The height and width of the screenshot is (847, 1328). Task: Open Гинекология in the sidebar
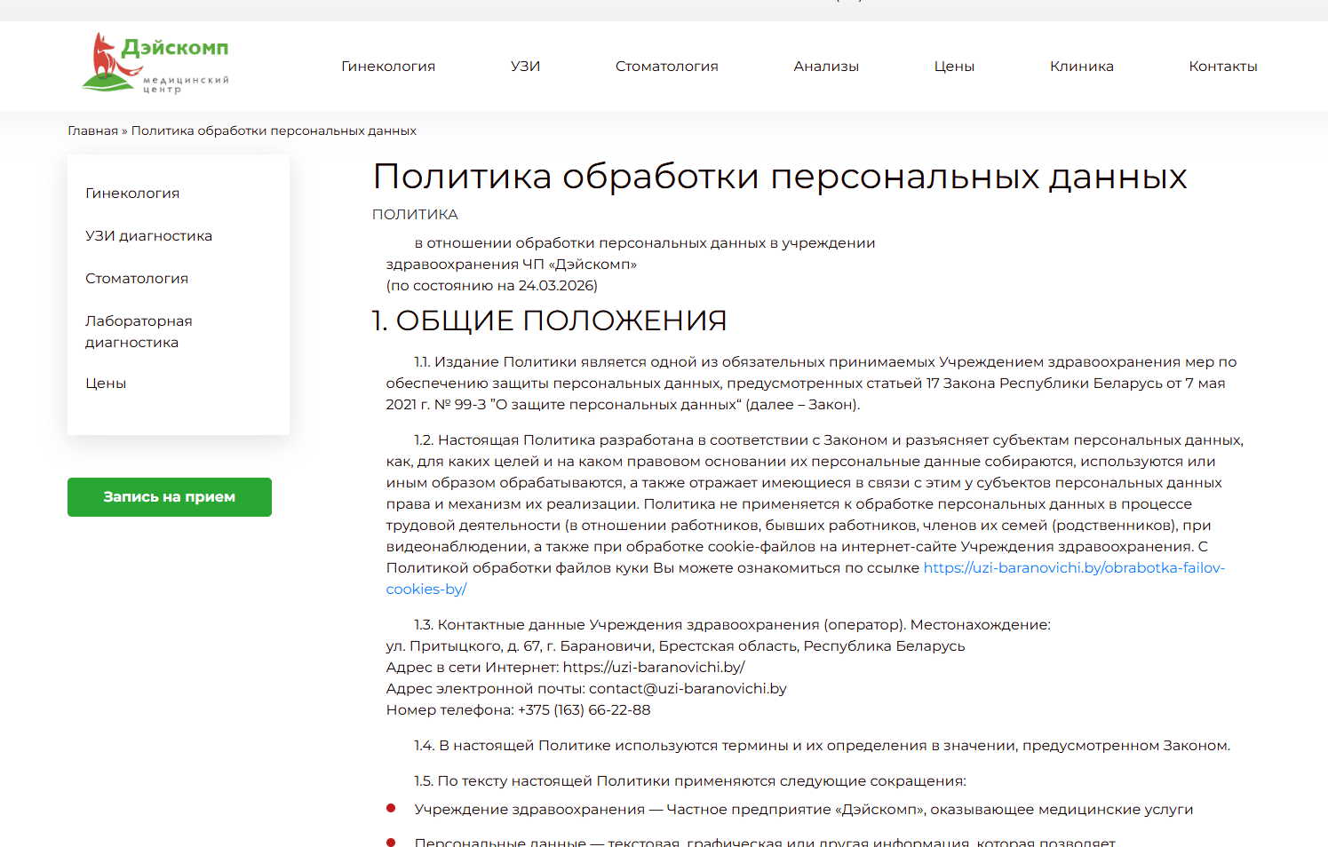[x=132, y=194]
